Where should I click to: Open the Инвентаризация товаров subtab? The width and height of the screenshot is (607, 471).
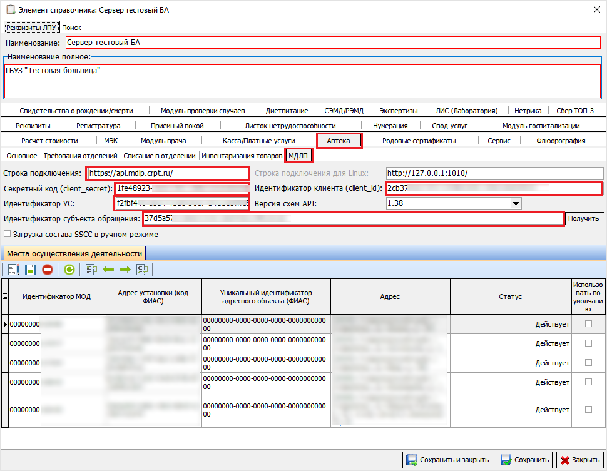click(242, 156)
